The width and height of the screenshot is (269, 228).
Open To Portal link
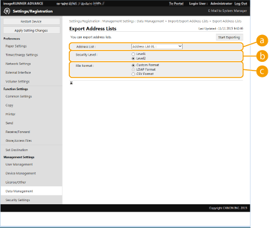coord(176,4)
